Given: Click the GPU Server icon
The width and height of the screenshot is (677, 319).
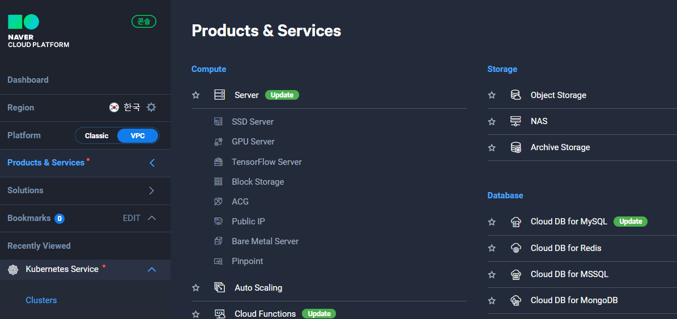Looking at the screenshot, I should (x=219, y=142).
